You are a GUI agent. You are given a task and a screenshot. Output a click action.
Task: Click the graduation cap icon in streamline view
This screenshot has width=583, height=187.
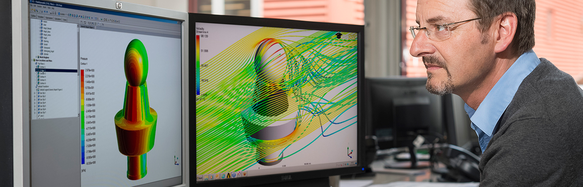[338, 35]
